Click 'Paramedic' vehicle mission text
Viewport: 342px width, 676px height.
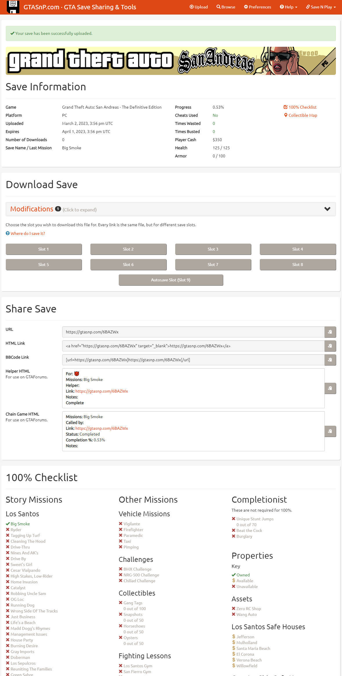click(133, 535)
